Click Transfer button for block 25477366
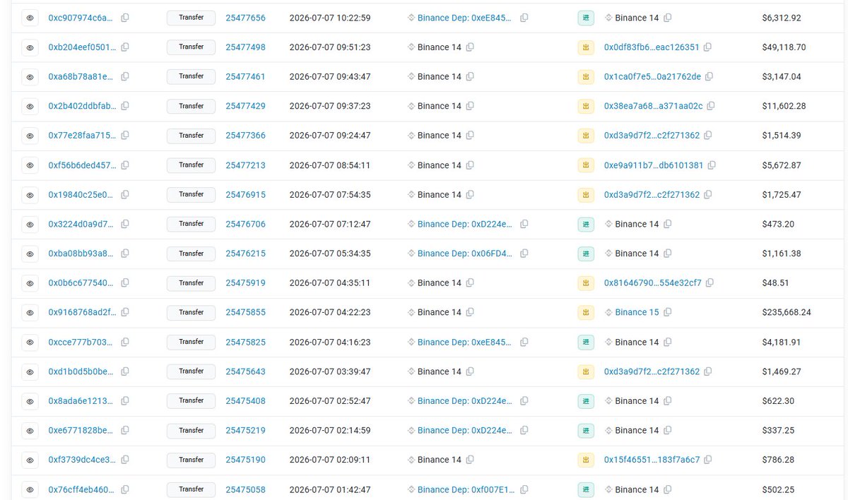Screen dimensions: 848x500 [191, 136]
